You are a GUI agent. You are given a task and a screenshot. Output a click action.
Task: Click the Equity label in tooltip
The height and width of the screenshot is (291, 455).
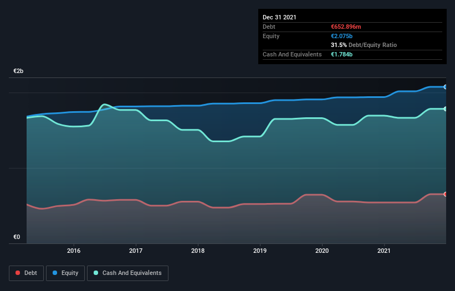click(x=271, y=36)
